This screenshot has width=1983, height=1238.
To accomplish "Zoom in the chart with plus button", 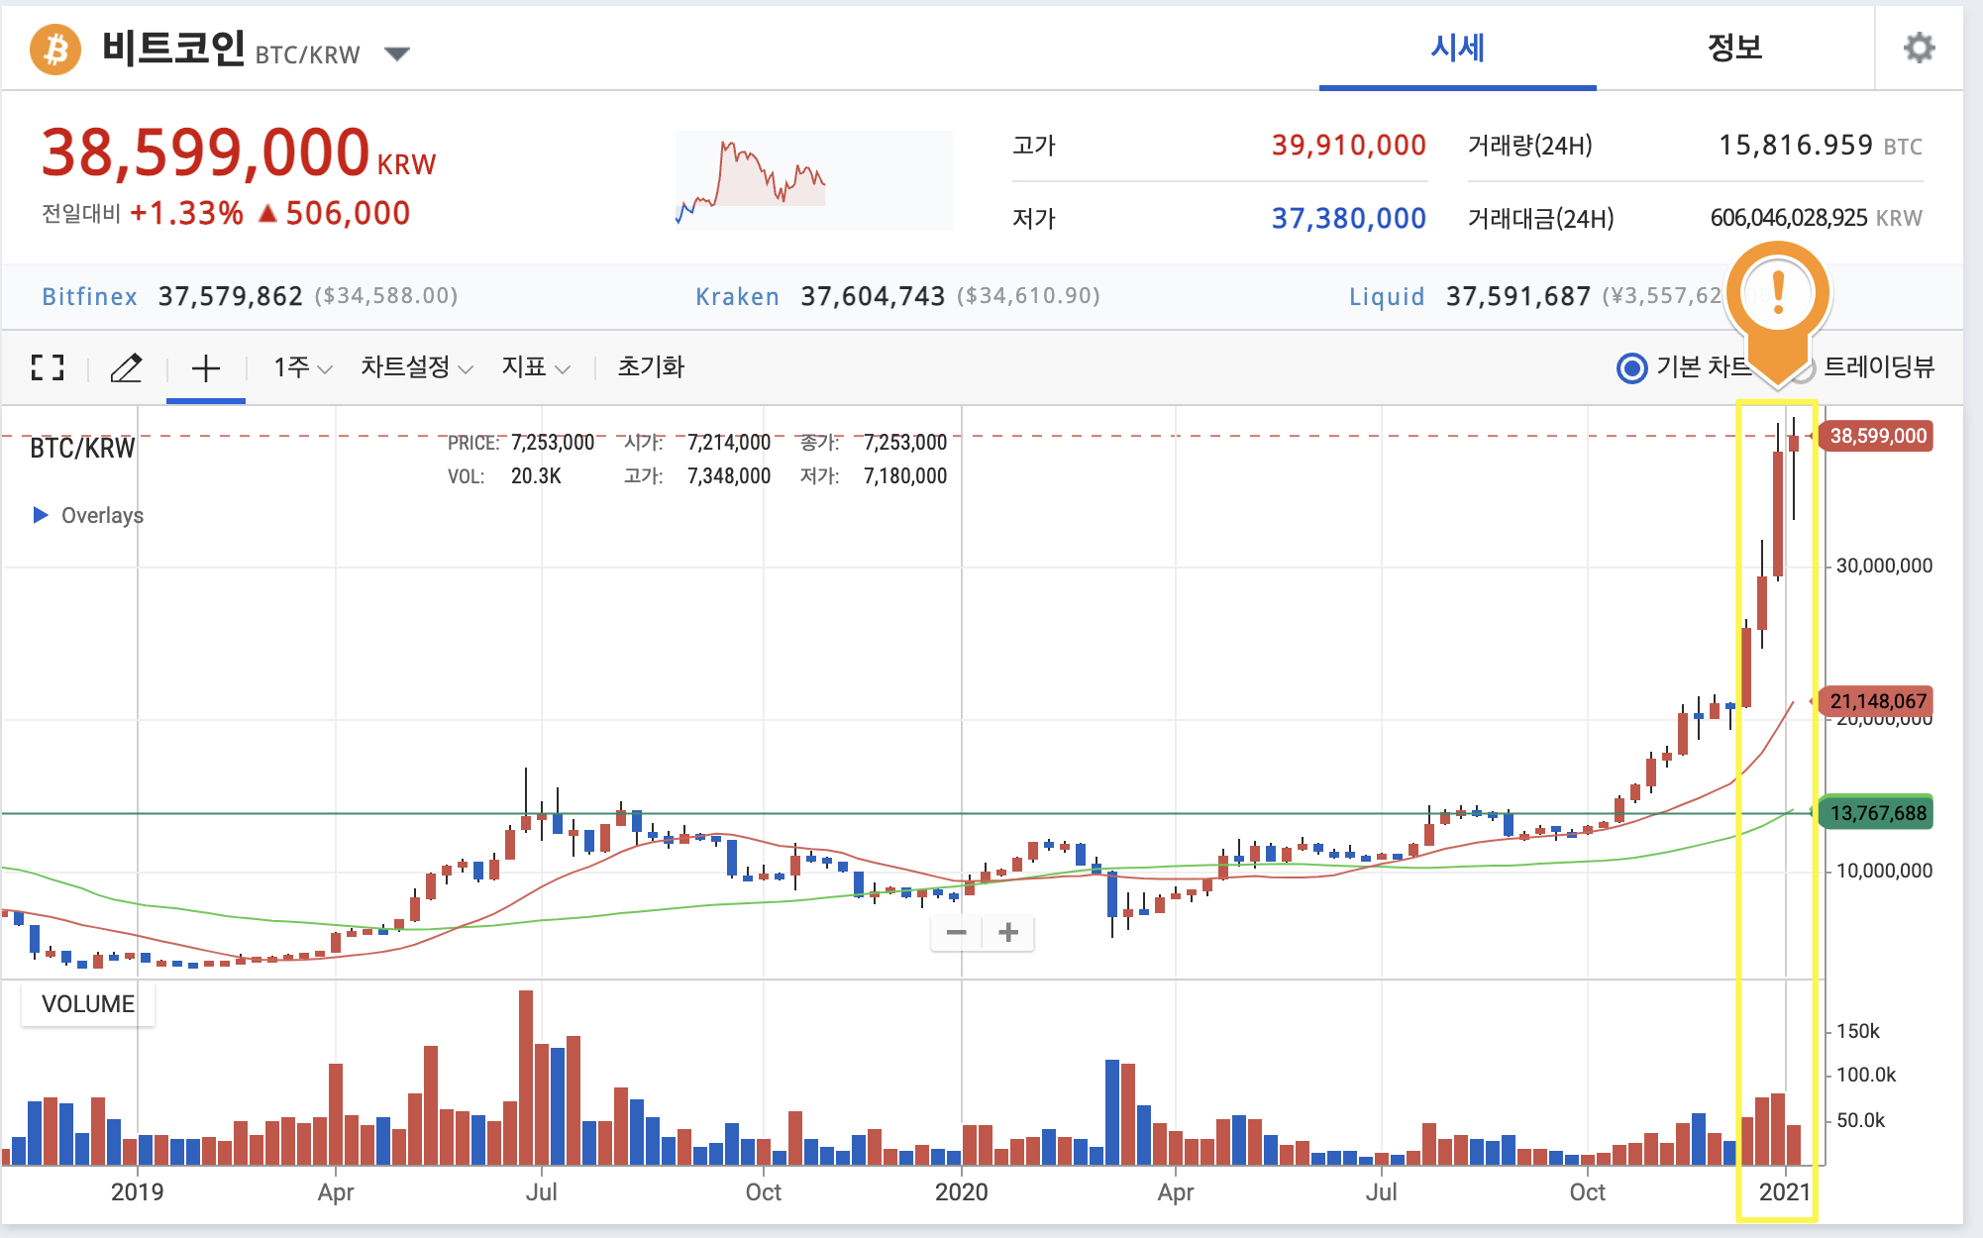I will [x=1008, y=932].
